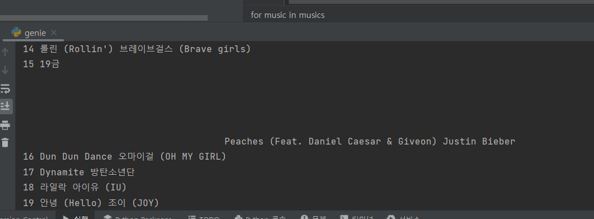The height and width of the screenshot is (219, 594).
Task: Open the Version Control tool window
Action: tap(25, 217)
